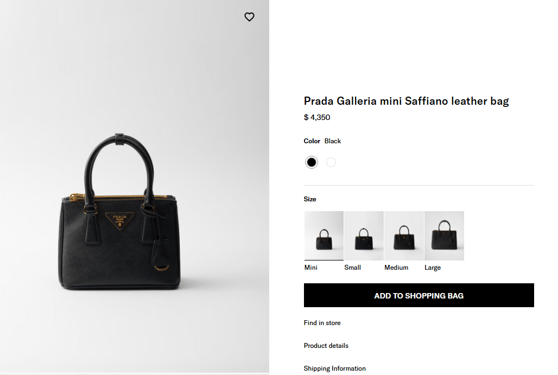Pick the Small size bag thumbnail
This screenshot has height=375, width=558.
(x=364, y=236)
